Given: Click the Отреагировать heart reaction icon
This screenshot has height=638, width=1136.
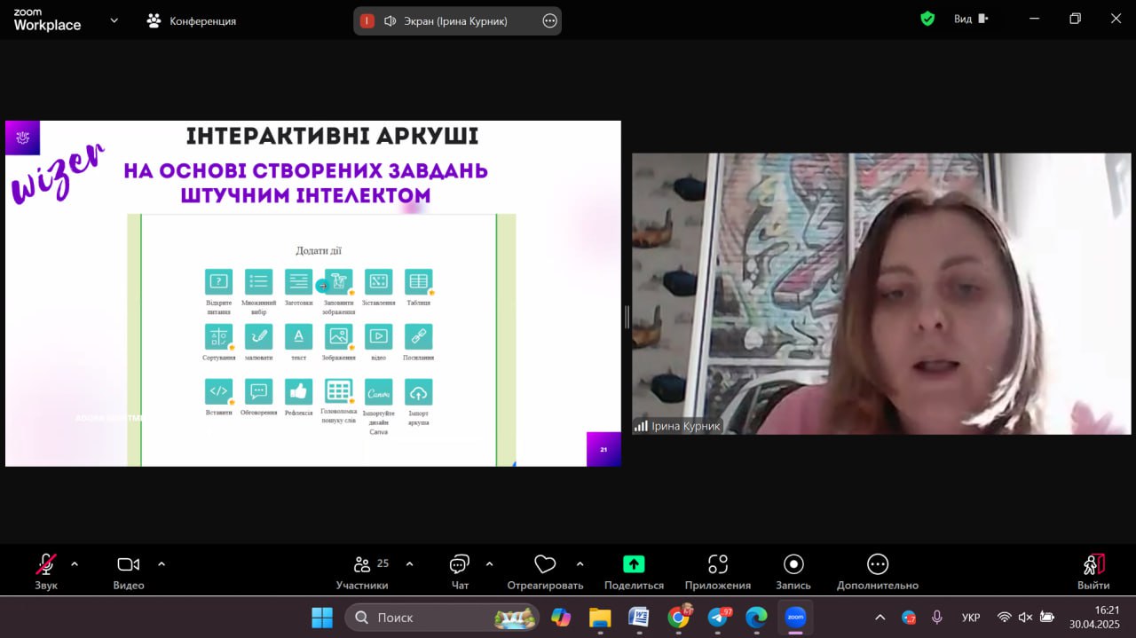Looking at the screenshot, I should [545, 565].
